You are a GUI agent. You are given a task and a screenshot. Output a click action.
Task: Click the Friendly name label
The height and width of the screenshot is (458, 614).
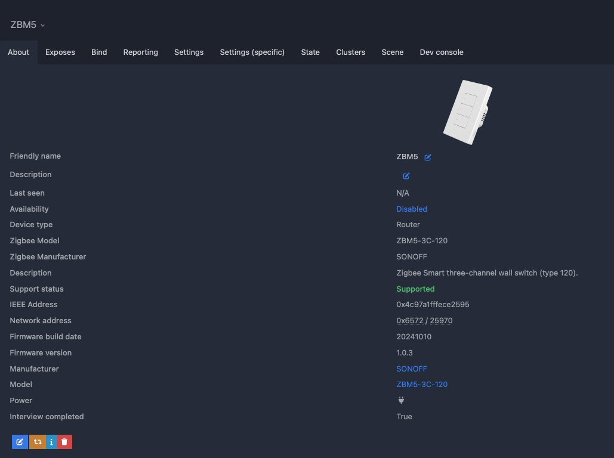pyautogui.click(x=35, y=156)
